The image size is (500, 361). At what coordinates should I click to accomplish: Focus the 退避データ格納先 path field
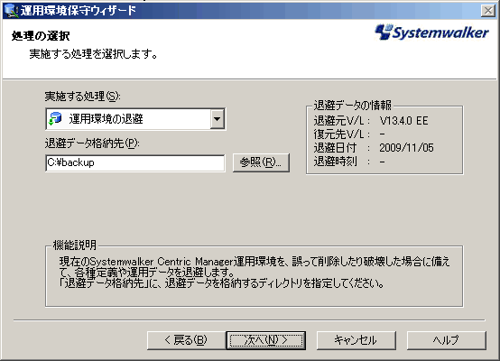pyautogui.click(x=135, y=163)
